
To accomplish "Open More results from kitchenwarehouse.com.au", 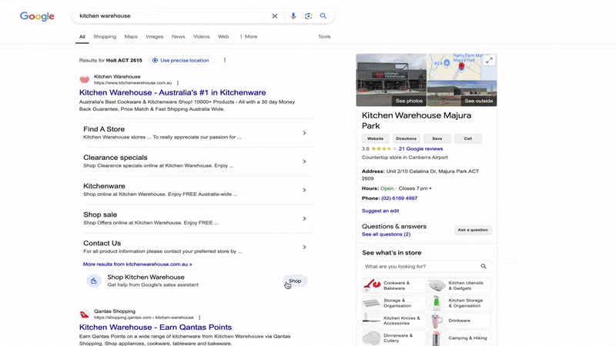I will 138,264.
